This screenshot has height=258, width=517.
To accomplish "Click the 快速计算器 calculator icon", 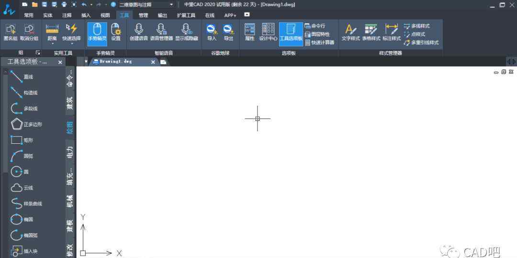I will click(x=308, y=43).
